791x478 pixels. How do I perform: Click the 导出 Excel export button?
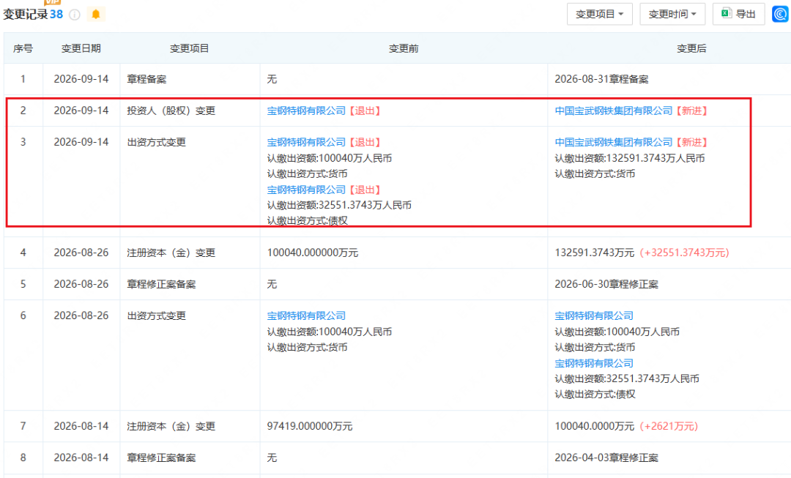[738, 14]
